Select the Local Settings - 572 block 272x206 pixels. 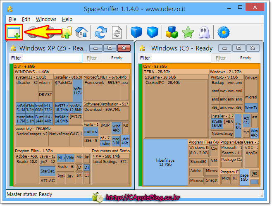tap(111, 171)
